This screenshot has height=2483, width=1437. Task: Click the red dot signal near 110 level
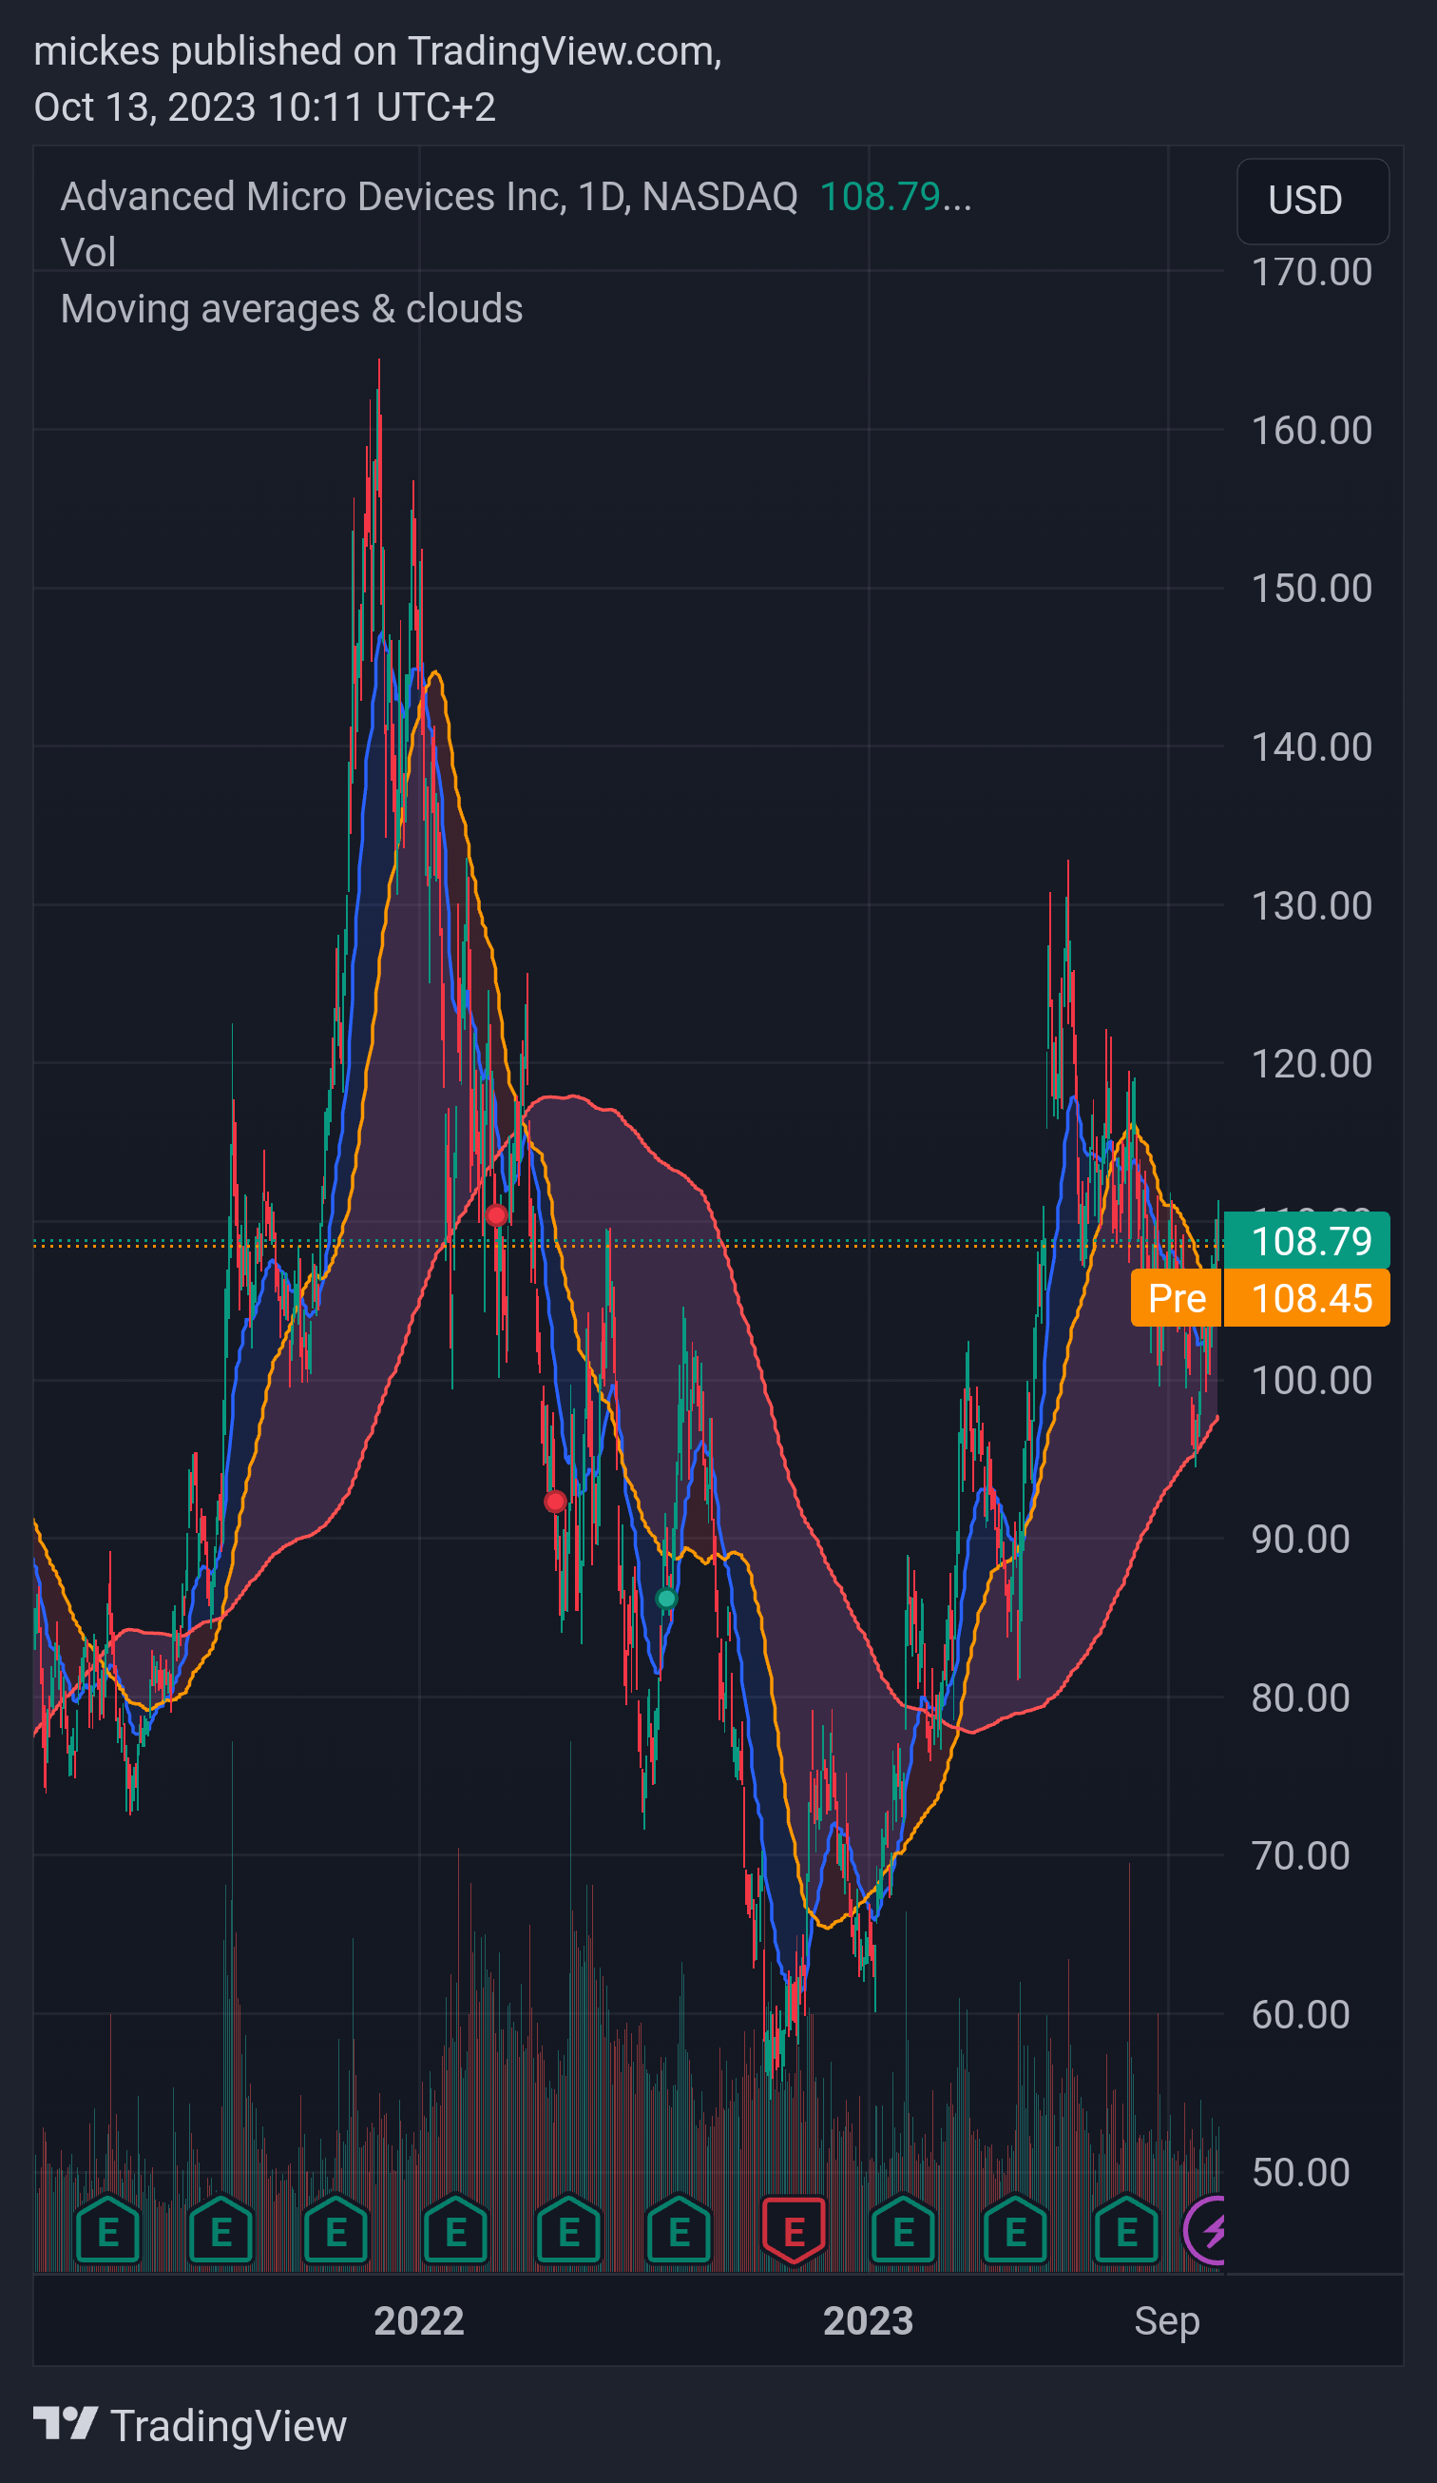[x=496, y=1215]
